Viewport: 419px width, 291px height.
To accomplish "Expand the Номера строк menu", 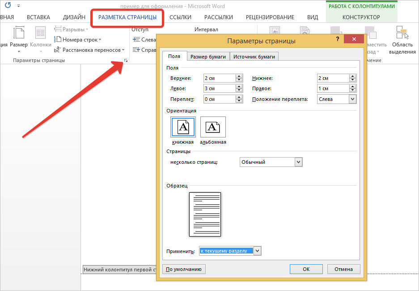I will tap(78, 40).
